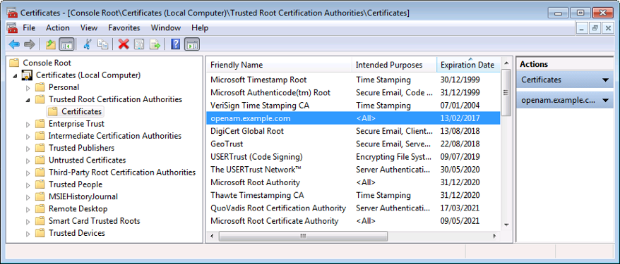The width and height of the screenshot is (620, 264).
Task: Click the Copy toolbar icon
Action: tap(103, 44)
